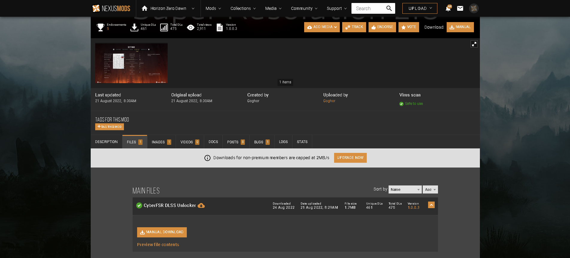The width and height of the screenshot is (570, 258).
Task: Collapse the CyberFSR DLSS Unlocker file entry
Action: (x=431, y=205)
